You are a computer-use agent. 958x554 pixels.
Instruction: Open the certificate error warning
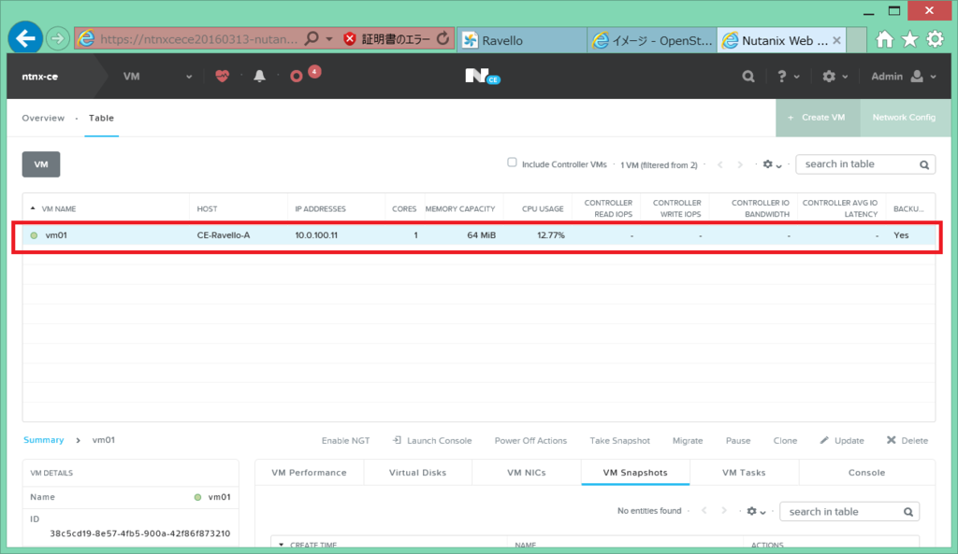coord(386,39)
